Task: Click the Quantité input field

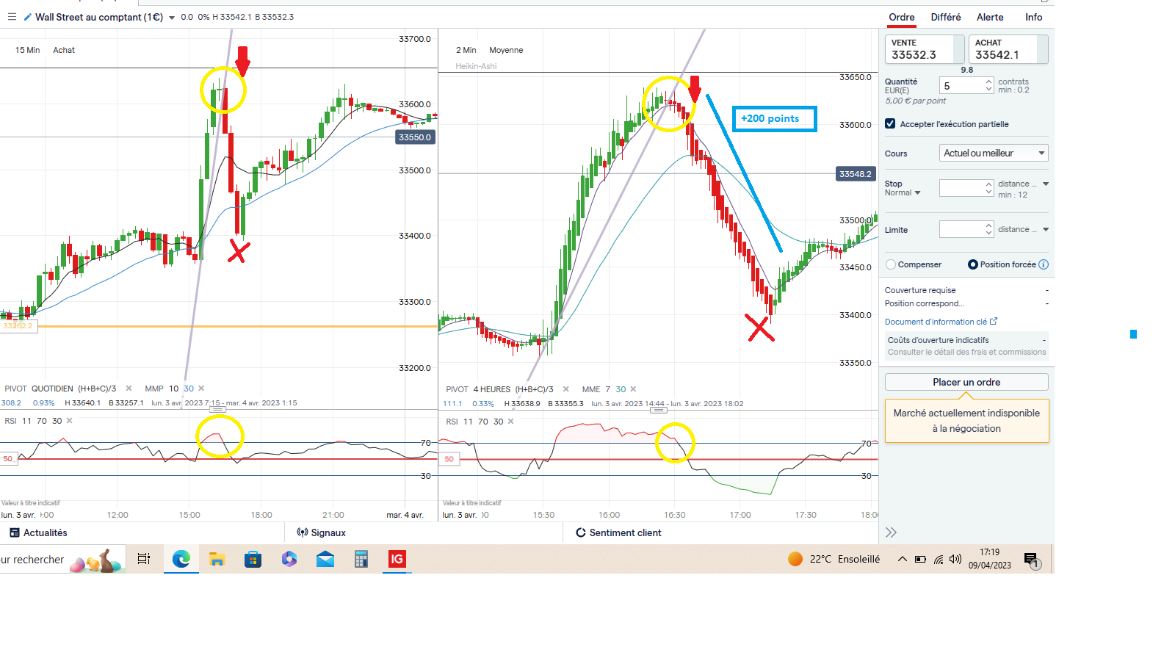Action: pos(962,86)
